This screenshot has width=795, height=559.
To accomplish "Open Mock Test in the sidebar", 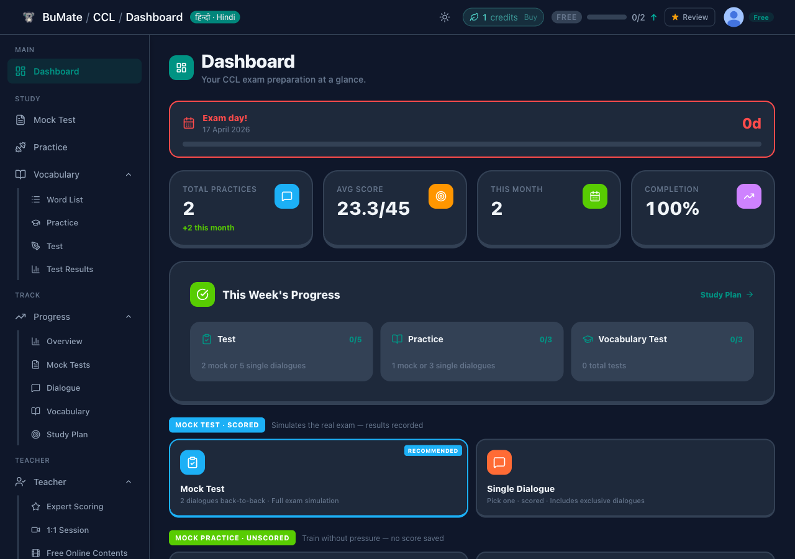I will 75,120.
